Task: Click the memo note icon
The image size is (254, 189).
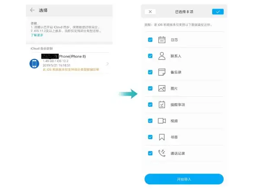Action: (x=162, y=72)
